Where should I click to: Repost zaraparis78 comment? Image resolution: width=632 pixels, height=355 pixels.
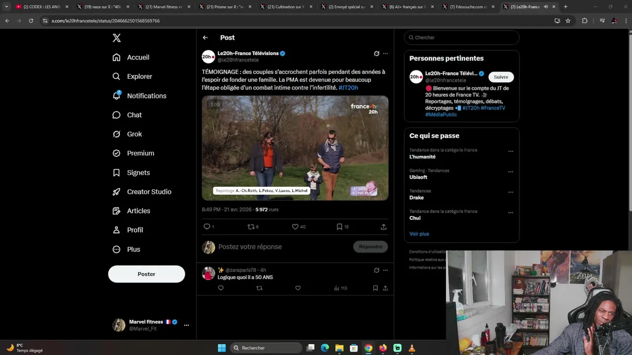pyautogui.click(x=259, y=288)
